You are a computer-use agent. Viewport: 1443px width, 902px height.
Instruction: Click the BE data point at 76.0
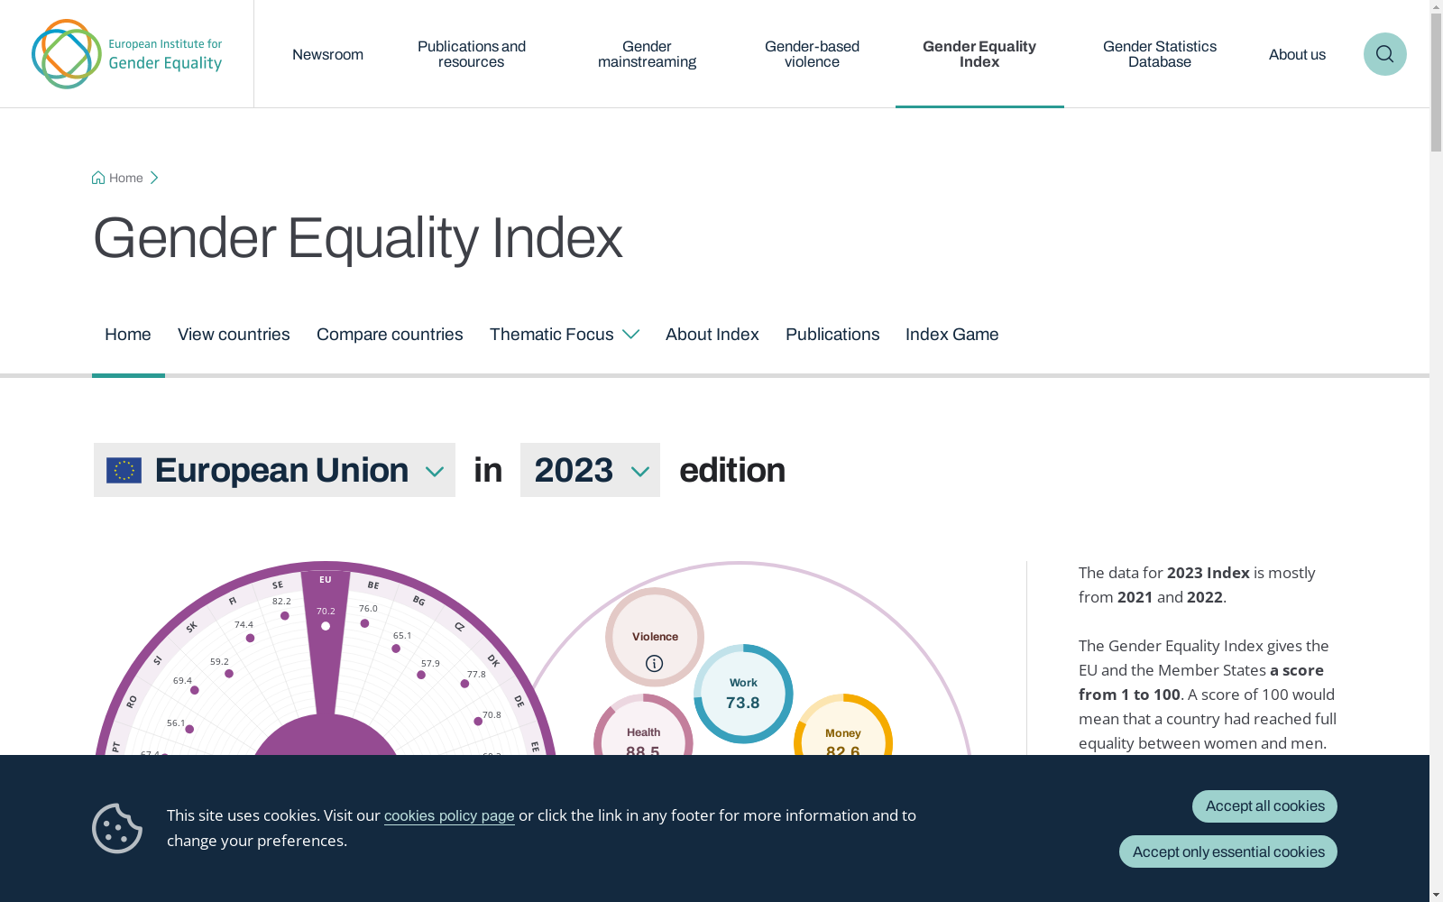(x=364, y=623)
